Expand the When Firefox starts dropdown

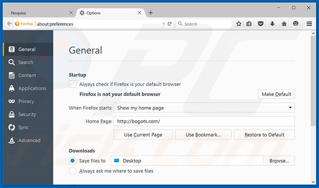point(204,108)
